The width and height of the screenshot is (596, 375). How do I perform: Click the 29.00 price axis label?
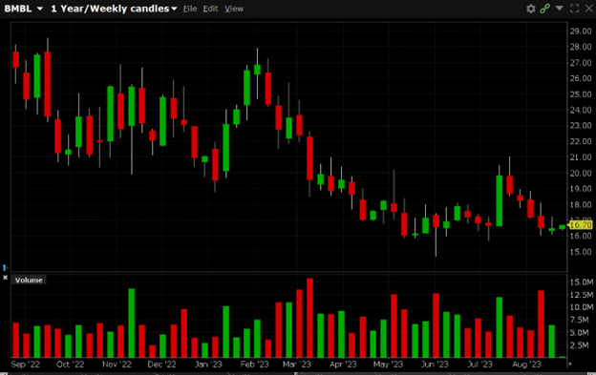click(x=581, y=31)
